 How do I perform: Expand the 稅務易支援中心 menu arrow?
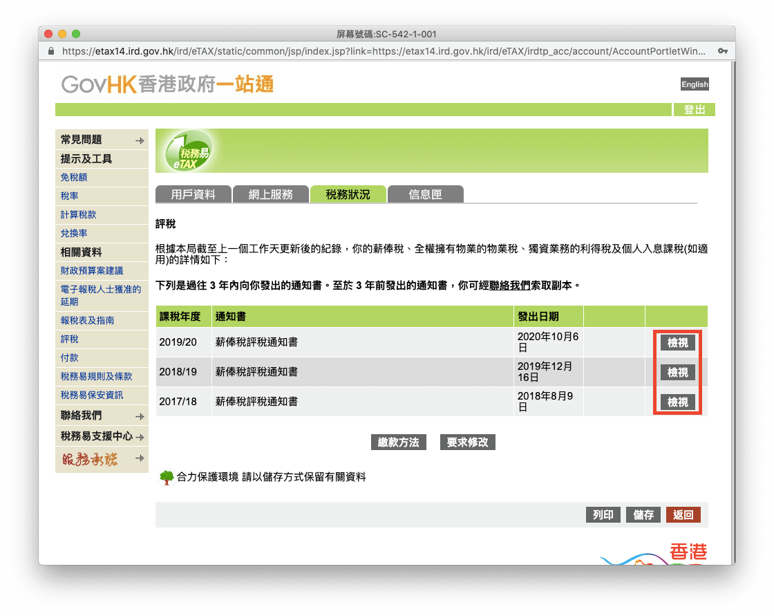tap(140, 437)
